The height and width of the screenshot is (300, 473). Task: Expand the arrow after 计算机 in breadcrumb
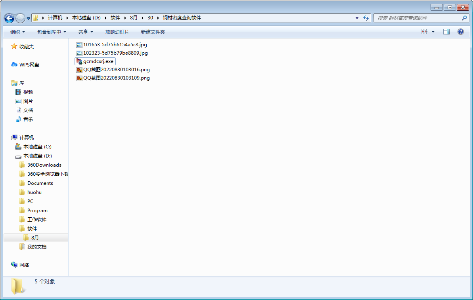tap(67, 18)
